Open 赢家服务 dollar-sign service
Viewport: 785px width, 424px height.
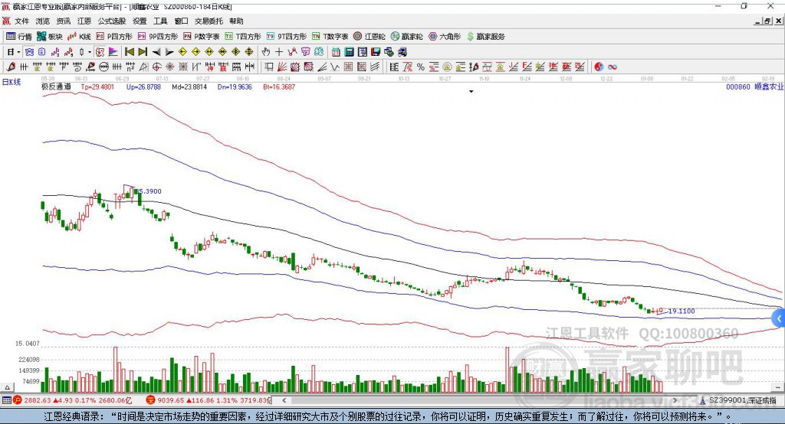(485, 37)
